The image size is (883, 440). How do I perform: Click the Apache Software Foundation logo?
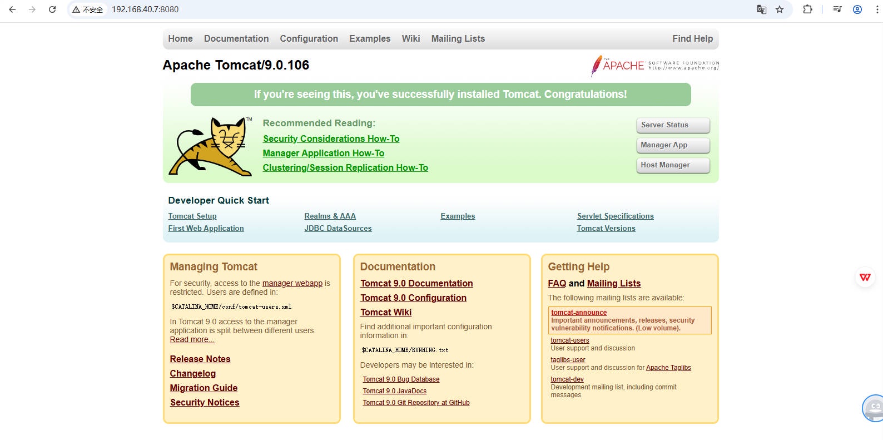coord(654,66)
